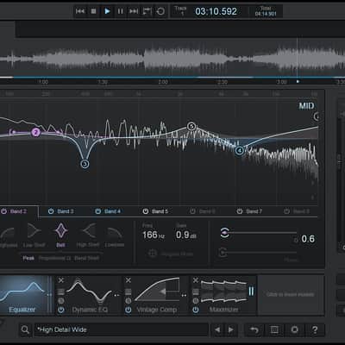This screenshot has height=345, width=345.
Task: Solo the Dynamic EQ module
Action: [x=61, y=301]
